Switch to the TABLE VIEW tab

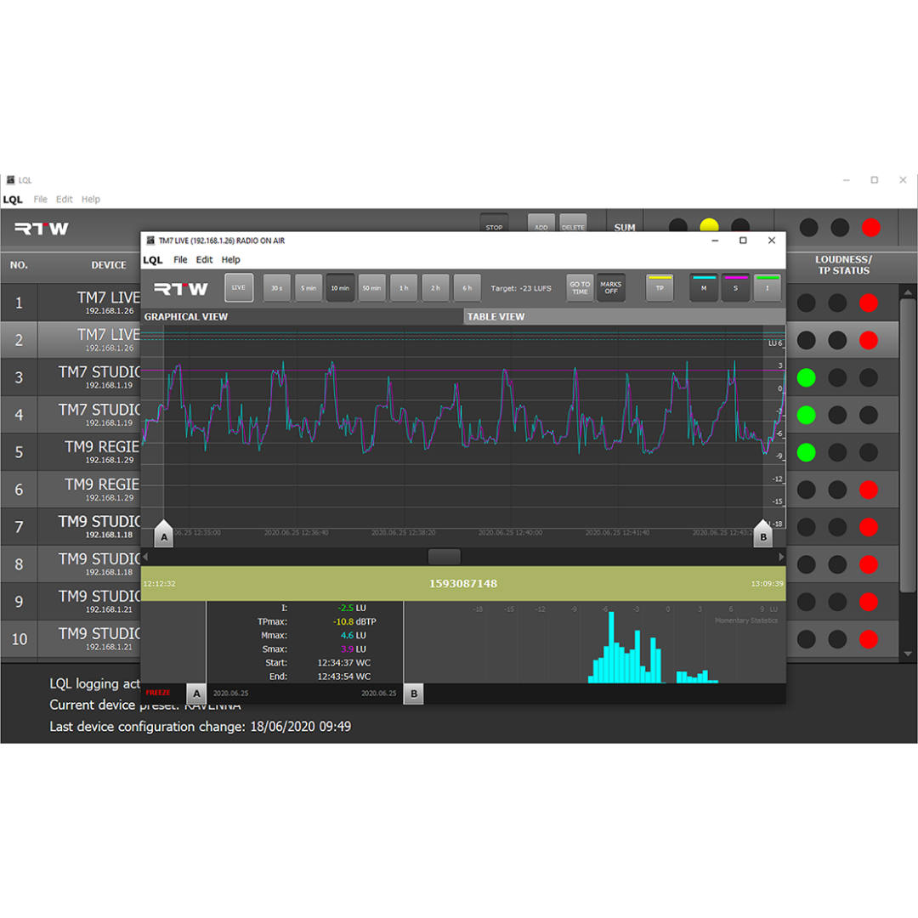click(x=624, y=317)
